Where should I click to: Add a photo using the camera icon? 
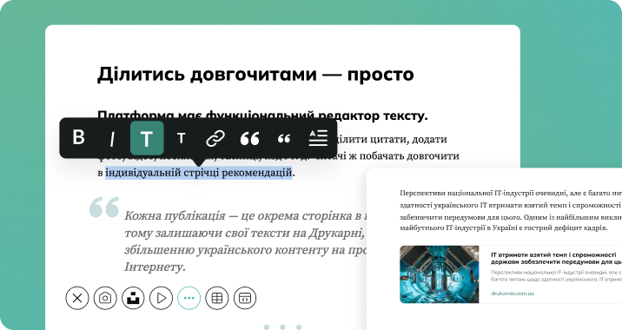pyautogui.click(x=105, y=298)
